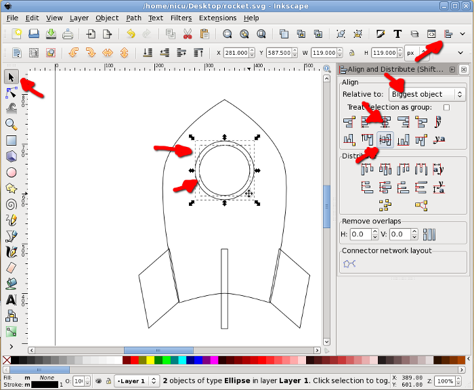Select the Star polygon tool
Screen dimensions: 474x390
point(12,188)
